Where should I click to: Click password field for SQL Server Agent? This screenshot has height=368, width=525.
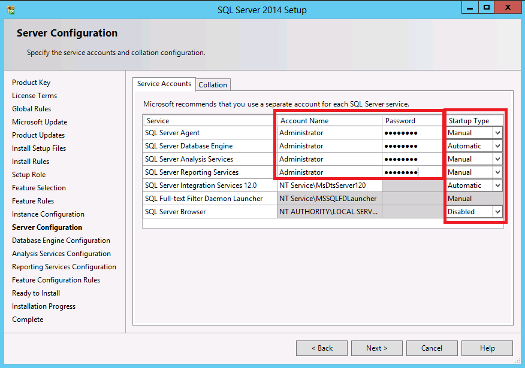[412, 133]
